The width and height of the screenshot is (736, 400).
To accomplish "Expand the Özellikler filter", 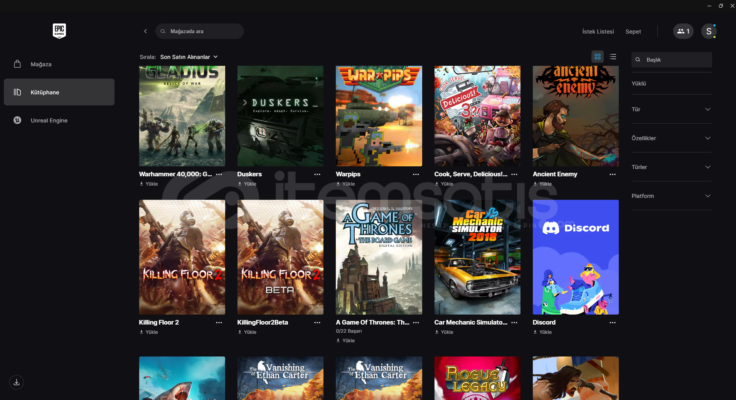I will (x=671, y=138).
